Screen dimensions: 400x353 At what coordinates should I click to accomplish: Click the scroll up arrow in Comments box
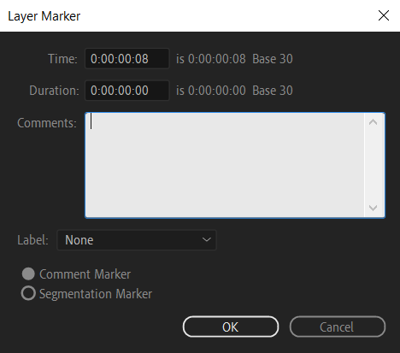(373, 122)
